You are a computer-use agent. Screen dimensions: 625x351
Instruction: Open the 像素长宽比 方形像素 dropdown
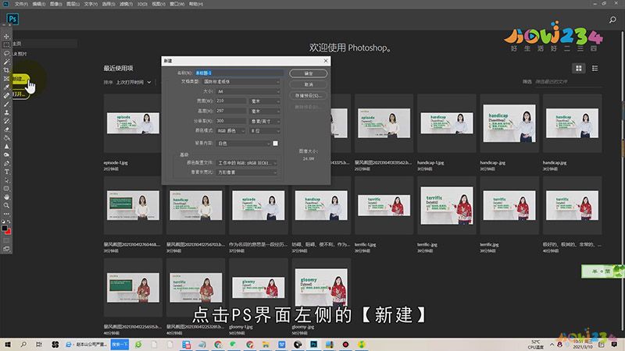coord(247,172)
